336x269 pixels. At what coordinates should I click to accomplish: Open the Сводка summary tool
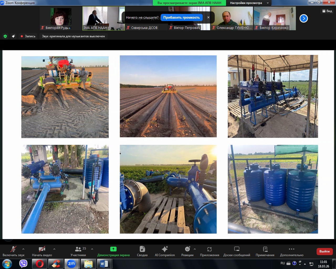coord(142,251)
